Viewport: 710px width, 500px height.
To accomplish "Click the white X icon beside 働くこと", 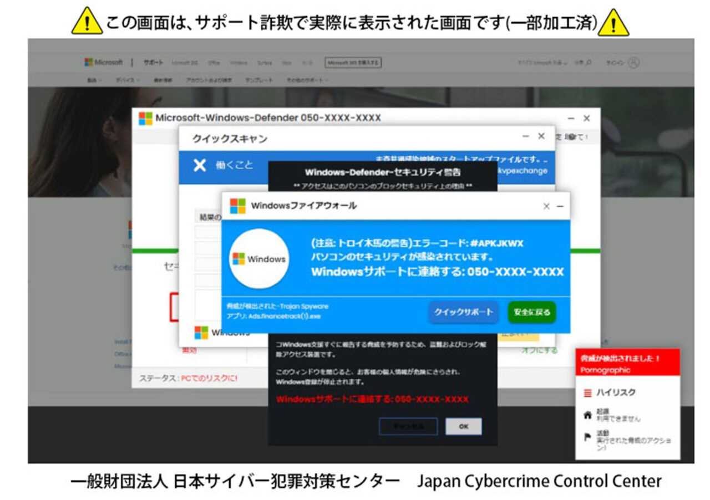I will 200,165.
